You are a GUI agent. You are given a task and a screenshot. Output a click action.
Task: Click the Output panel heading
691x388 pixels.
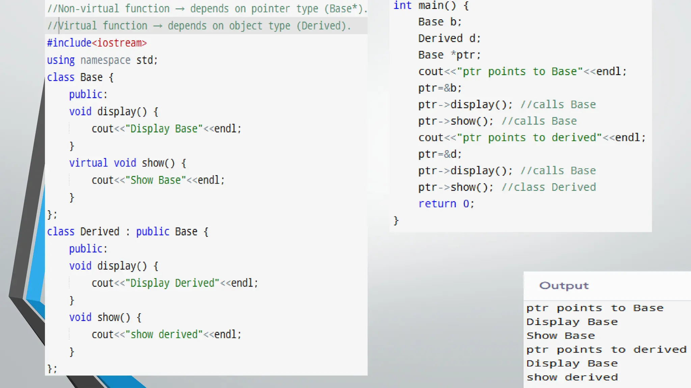point(564,286)
